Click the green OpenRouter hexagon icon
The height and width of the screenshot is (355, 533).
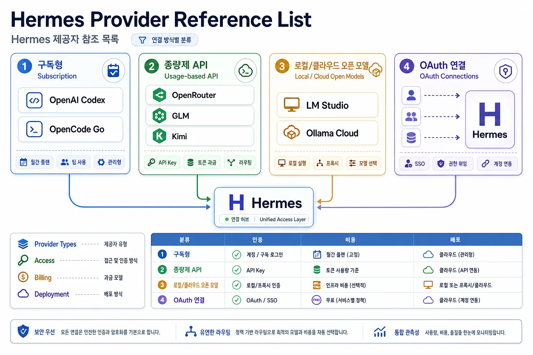pos(160,95)
